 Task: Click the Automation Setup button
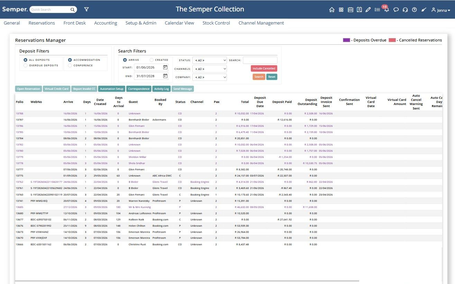coord(111,89)
